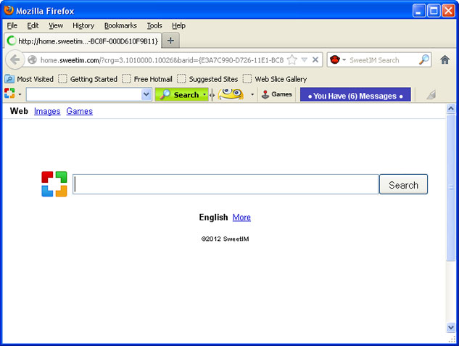The width and height of the screenshot is (459, 346).
Task: Click the magnifying glass in search bar
Action: [424, 59]
